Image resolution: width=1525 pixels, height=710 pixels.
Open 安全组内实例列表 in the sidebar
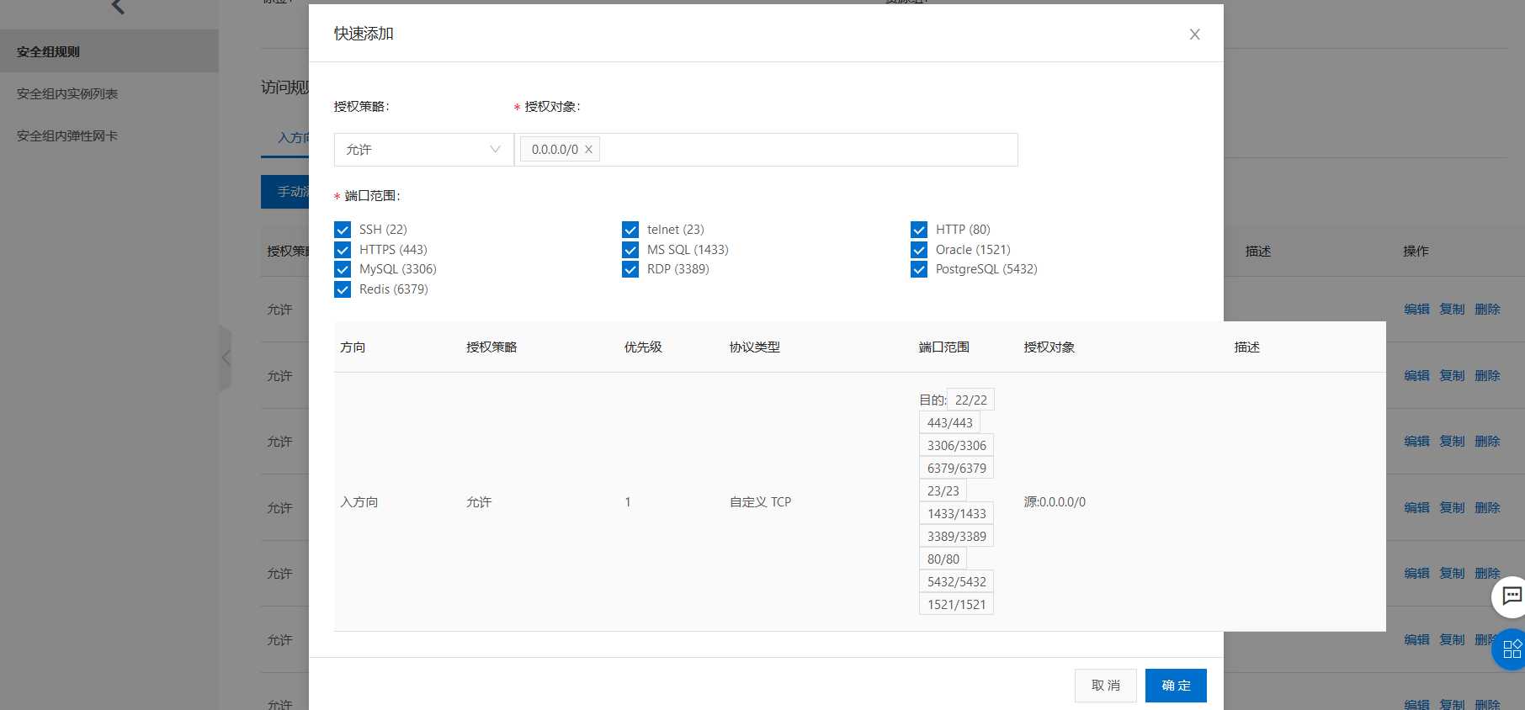(x=67, y=94)
